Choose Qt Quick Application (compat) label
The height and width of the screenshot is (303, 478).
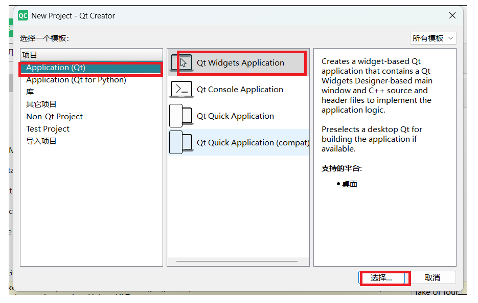click(253, 142)
